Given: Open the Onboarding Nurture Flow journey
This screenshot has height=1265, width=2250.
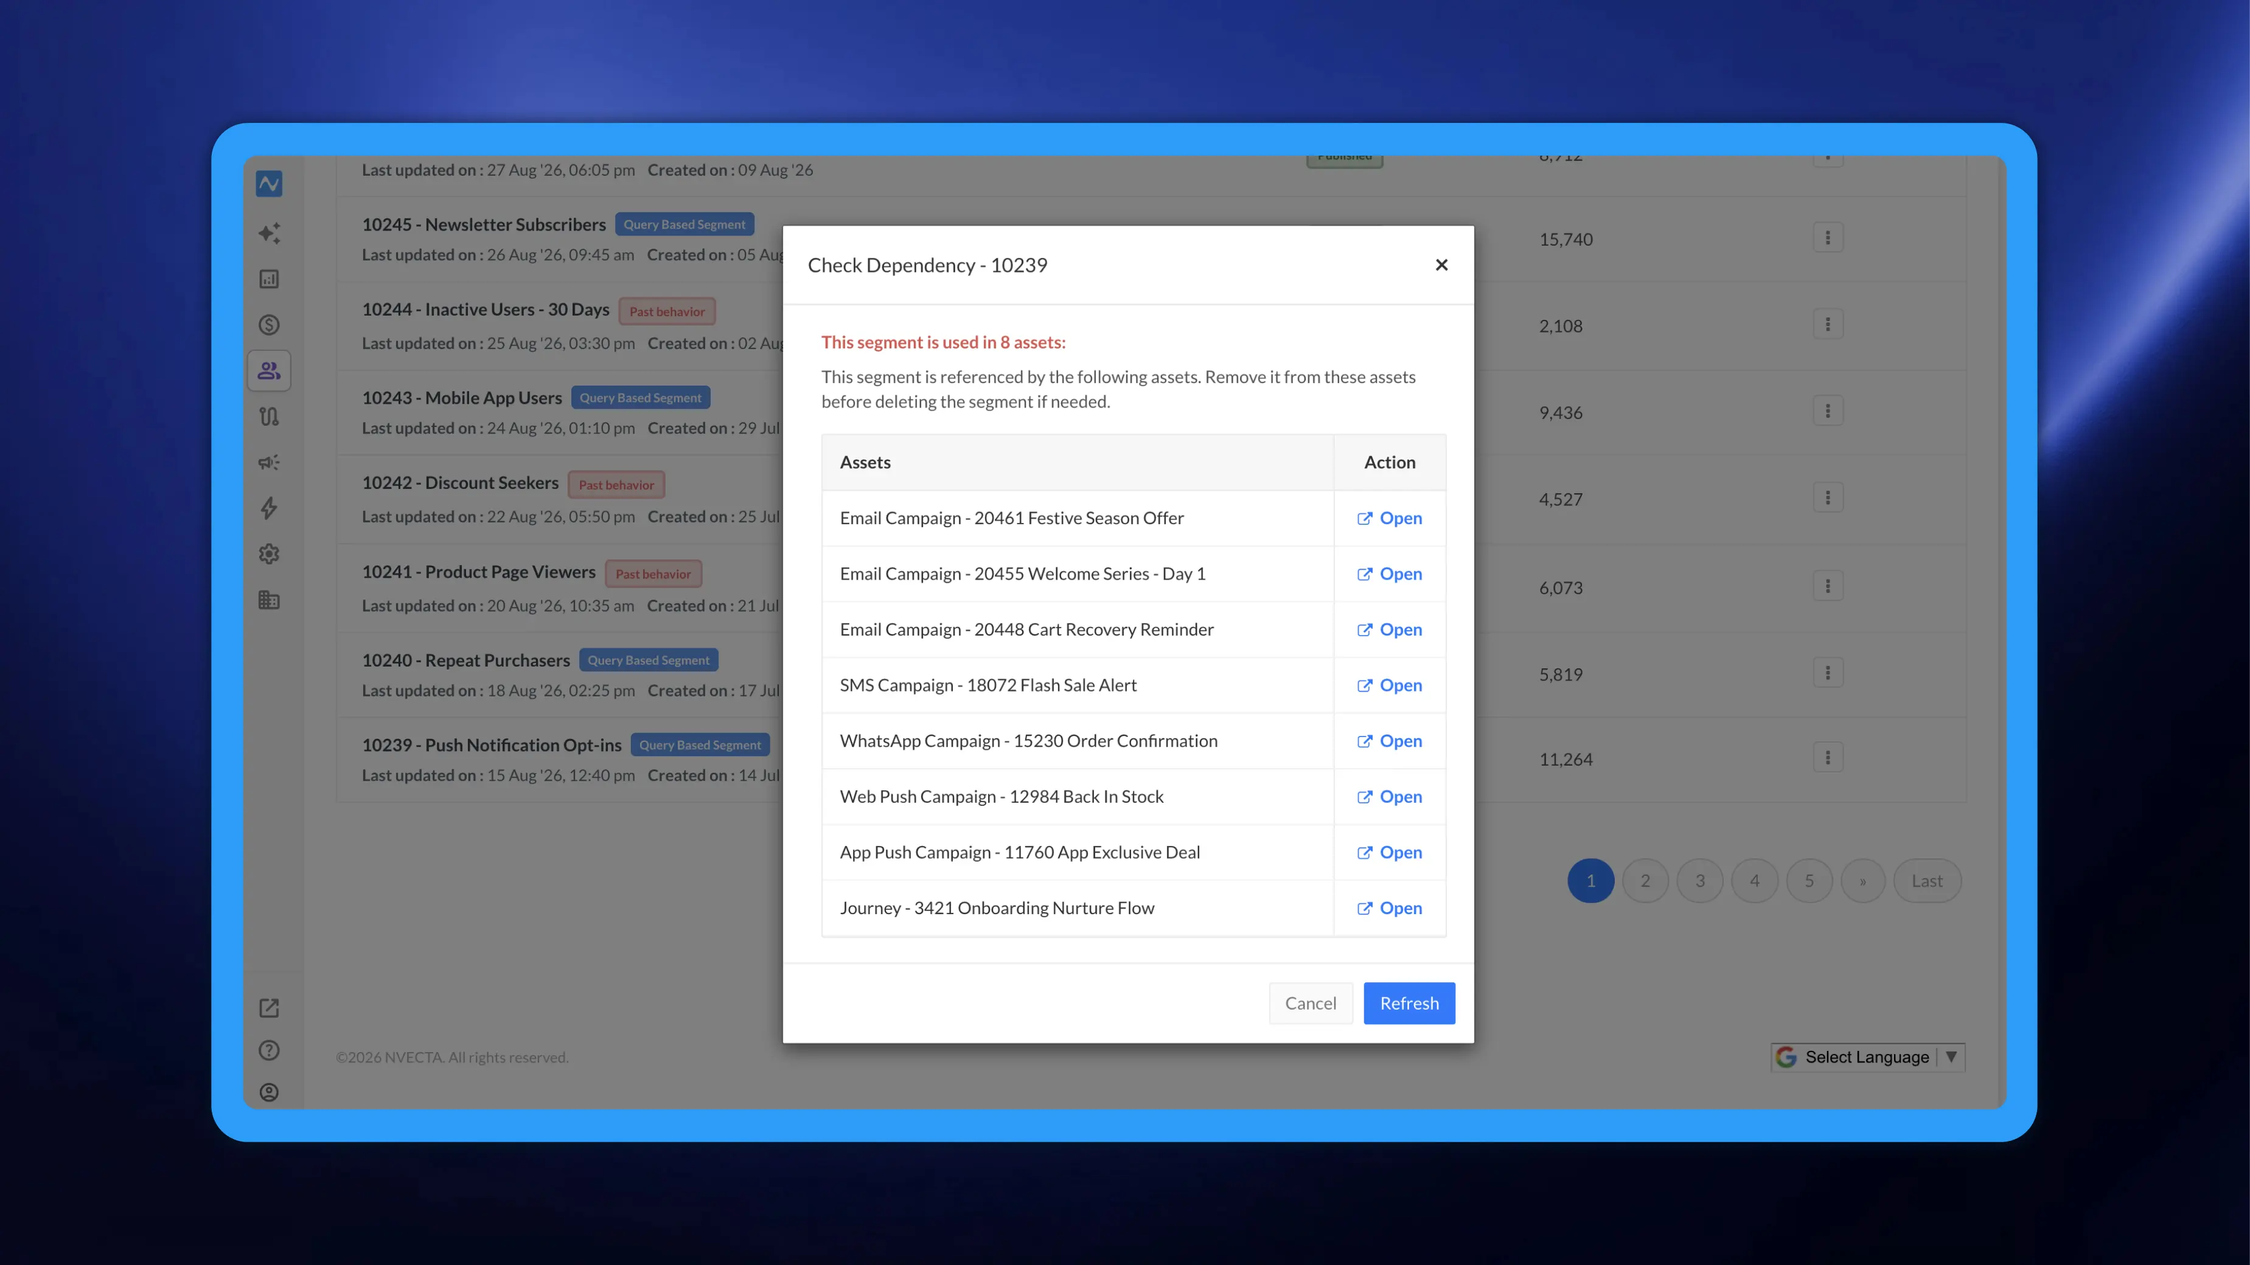Looking at the screenshot, I should tap(1390, 909).
